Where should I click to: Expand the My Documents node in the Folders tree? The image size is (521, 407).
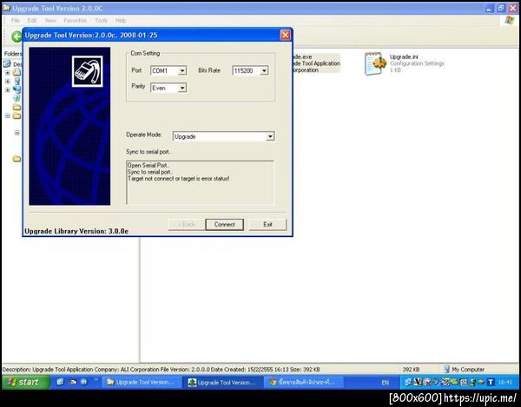tap(7, 72)
